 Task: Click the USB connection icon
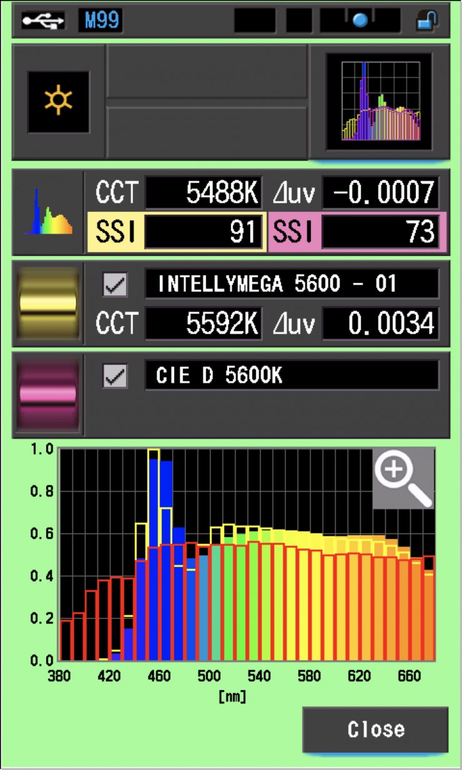pyautogui.click(x=42, y=21)
